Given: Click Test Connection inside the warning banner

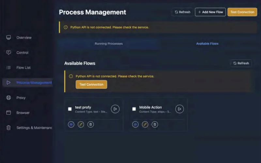Looking at the screenshot, I should 91,84.
